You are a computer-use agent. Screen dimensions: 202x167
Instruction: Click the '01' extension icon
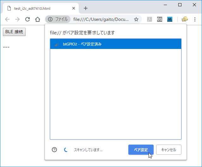click(x=160, y=19)
